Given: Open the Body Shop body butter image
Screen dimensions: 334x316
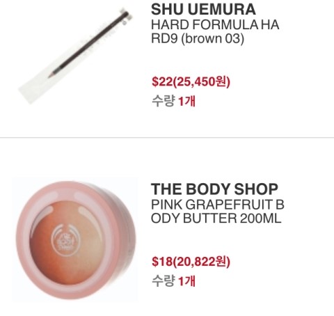Looking at the screenshot, I should coord(75,239).
